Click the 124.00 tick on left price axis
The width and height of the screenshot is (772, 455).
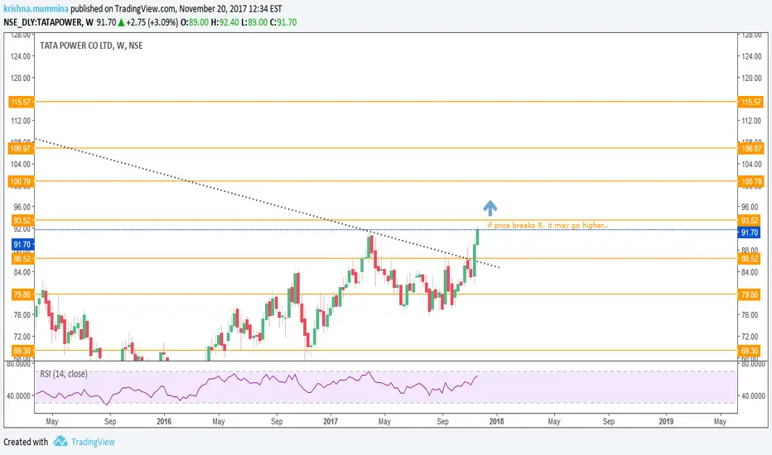point(20,56)
